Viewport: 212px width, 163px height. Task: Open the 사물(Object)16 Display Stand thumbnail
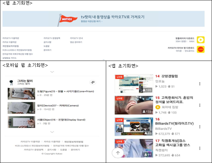pos(21,122)
